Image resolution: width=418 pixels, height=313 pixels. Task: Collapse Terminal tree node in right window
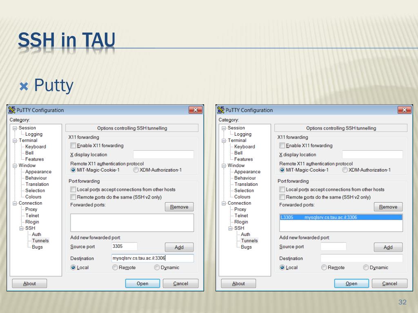pos(224,141)
